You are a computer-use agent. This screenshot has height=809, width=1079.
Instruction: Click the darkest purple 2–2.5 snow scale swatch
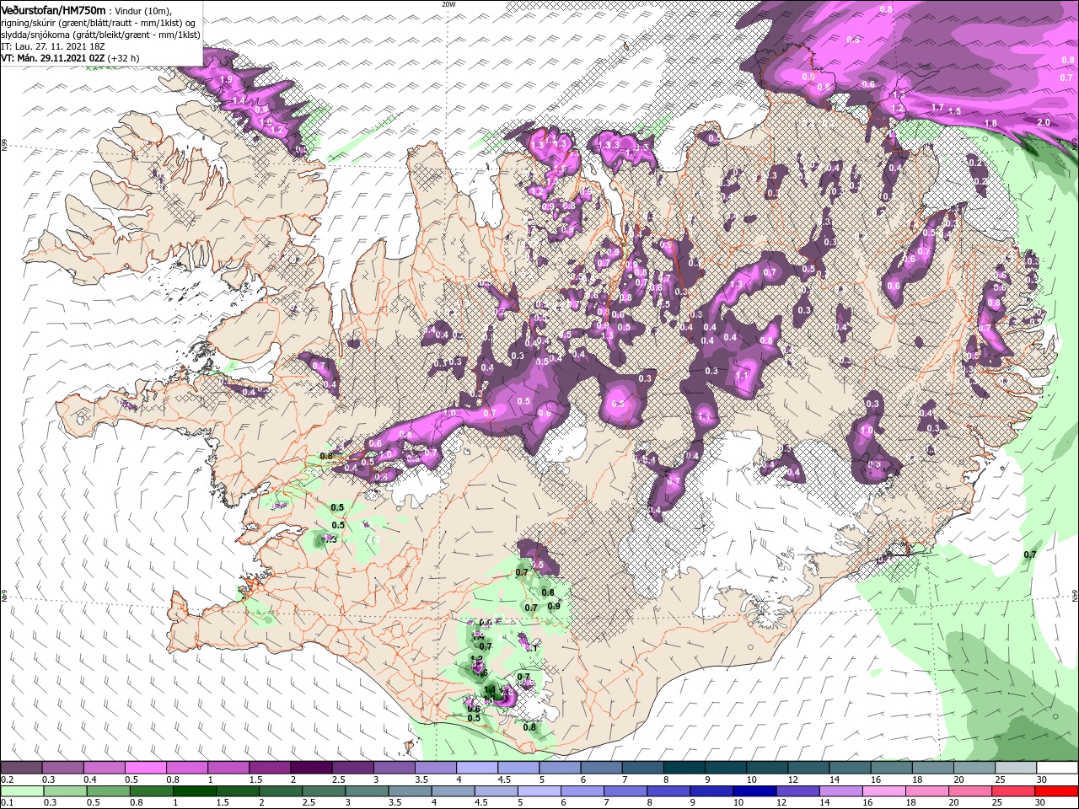[311, 768]
